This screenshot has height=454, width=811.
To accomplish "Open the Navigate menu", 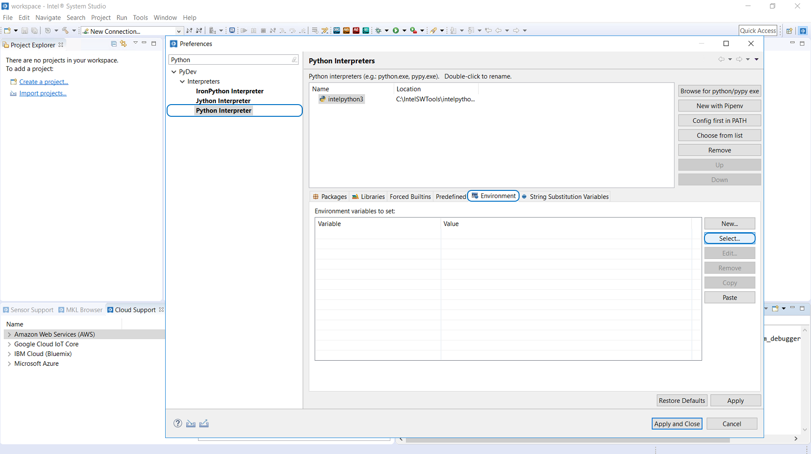I will tap(48, 17).
